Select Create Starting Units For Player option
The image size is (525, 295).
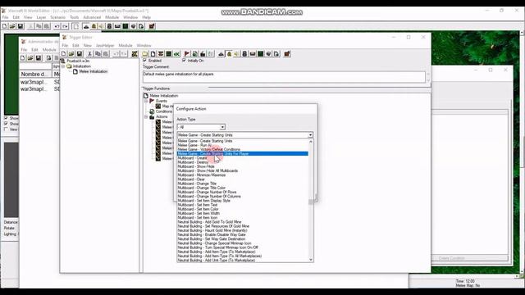tap(243, 153)
